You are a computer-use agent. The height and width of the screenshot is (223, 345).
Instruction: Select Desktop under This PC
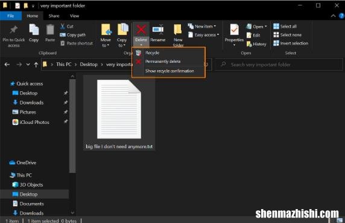click(34, 195)
